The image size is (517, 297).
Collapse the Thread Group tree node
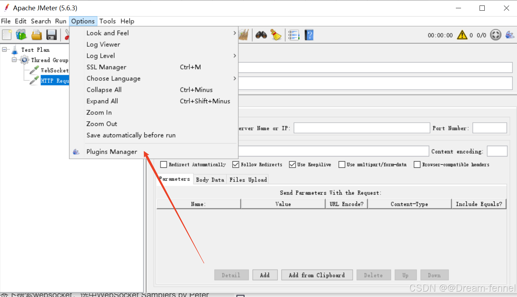[x=14, y=60]
